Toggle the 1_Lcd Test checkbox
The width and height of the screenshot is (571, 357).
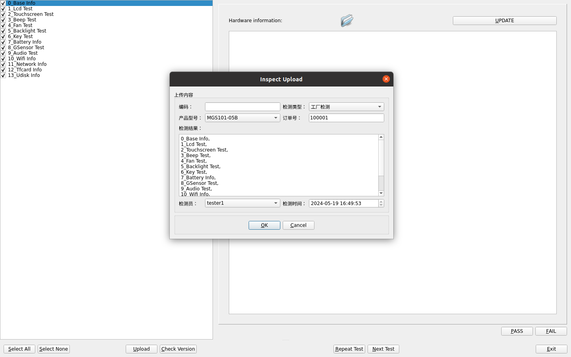[x=3, y=9]
